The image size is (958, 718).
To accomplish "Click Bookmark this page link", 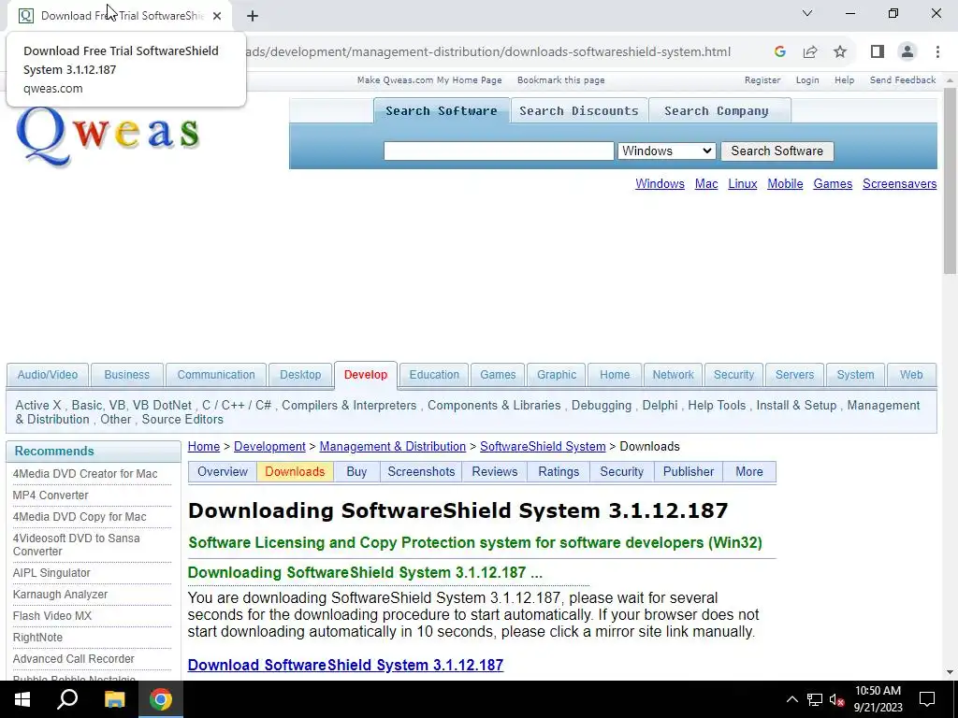I will tap(561, 80).
